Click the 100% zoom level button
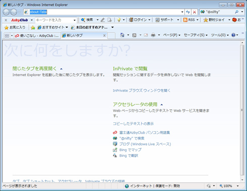Screen dimensions: 247x191 pos(226,186)
